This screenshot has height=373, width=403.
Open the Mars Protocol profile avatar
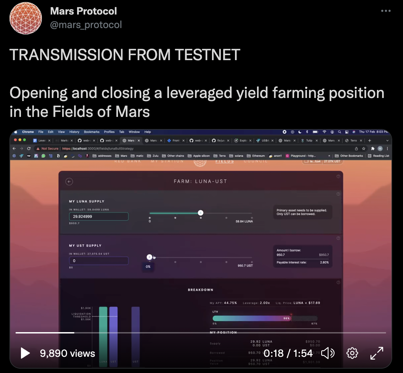pyautogui.click(x=26, y=18)
